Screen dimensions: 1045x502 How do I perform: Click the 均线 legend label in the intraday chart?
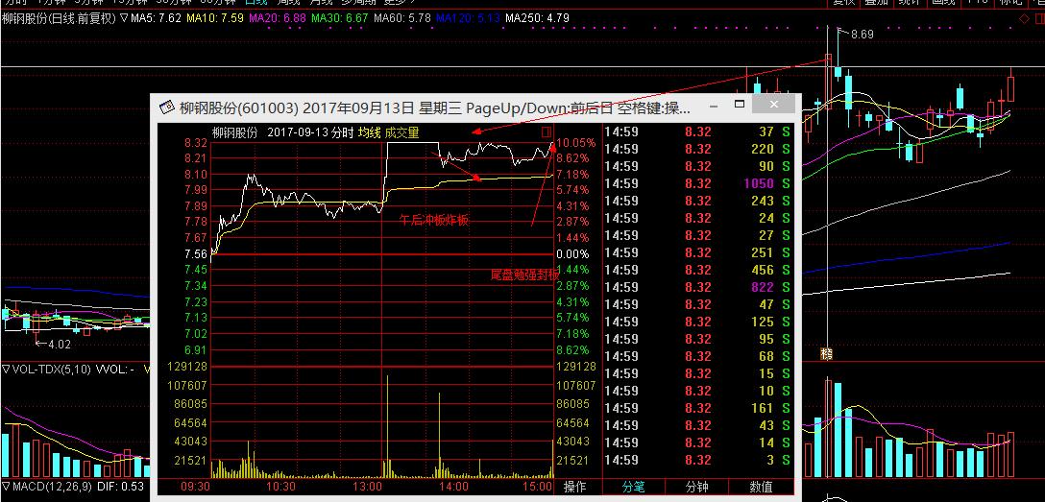point(369,132)
